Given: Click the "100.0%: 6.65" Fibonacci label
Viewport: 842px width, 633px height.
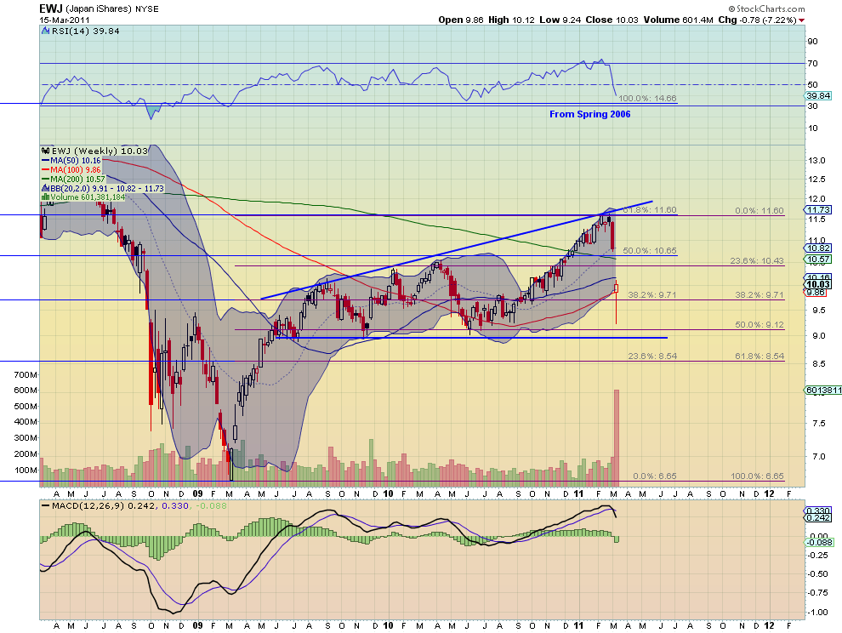Looking at the screenshot, I should click(757, 476).
